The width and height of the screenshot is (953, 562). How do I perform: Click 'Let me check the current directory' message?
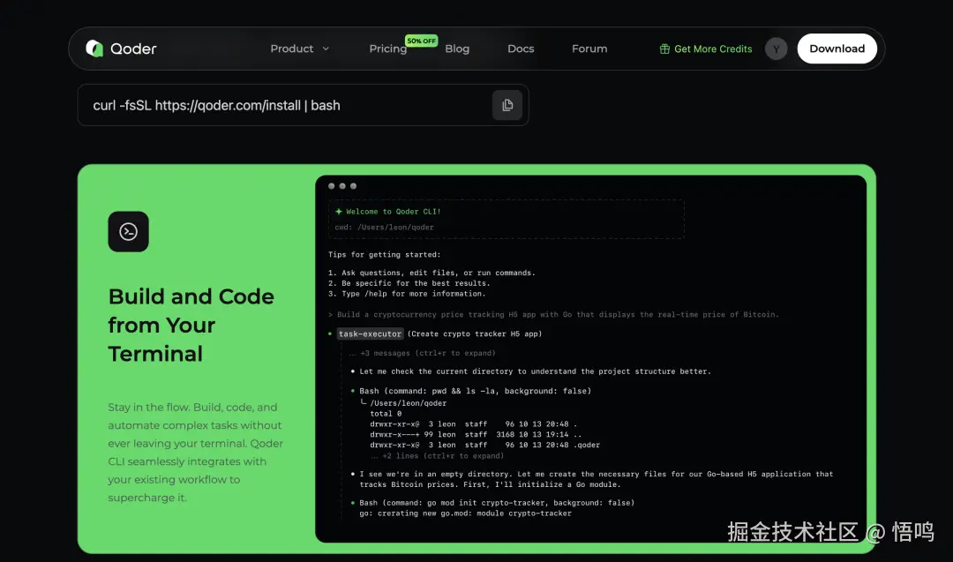(535, 371)
